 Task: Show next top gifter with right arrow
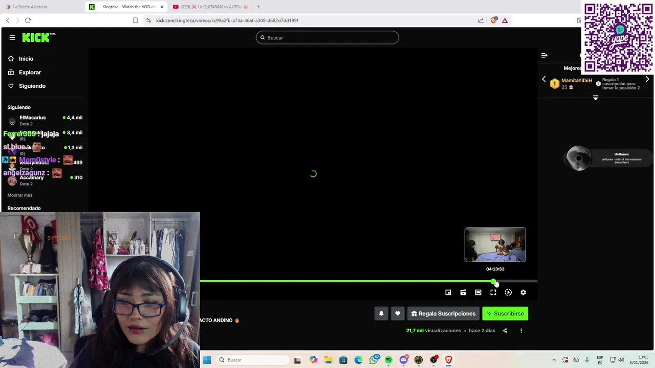coord(647,80)
